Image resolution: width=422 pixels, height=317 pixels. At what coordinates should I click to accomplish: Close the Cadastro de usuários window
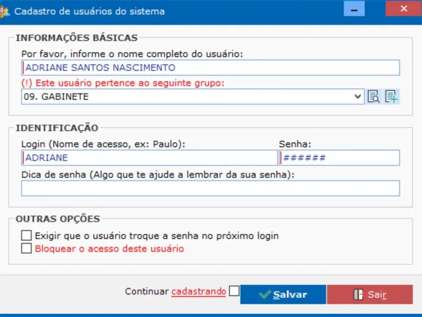click(x=404, y=8)
